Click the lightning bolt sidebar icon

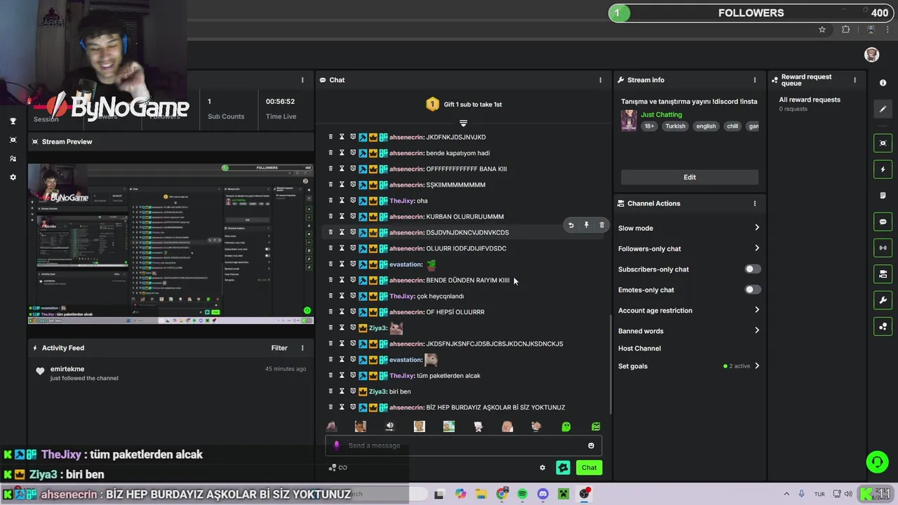883,169
